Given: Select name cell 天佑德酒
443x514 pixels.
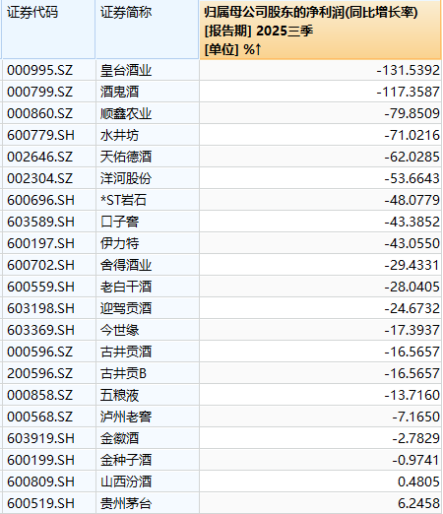Looking at the screenshot, I should (148, 157).
